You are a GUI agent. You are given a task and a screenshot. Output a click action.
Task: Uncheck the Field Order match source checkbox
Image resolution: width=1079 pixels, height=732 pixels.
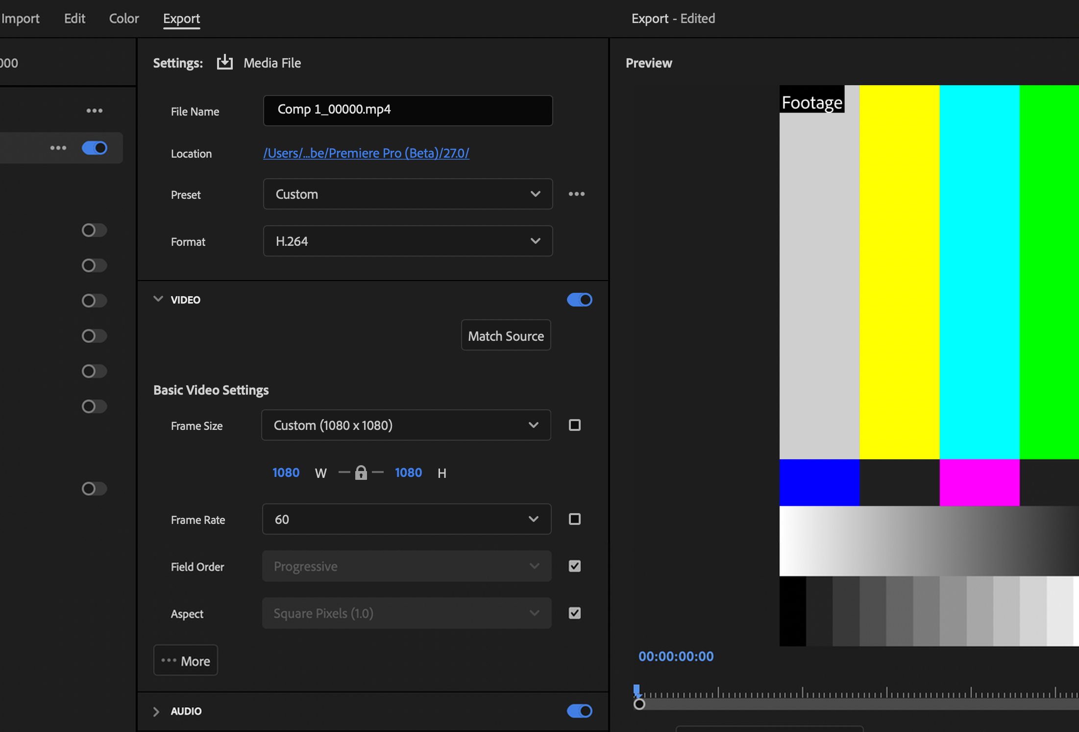575,566
